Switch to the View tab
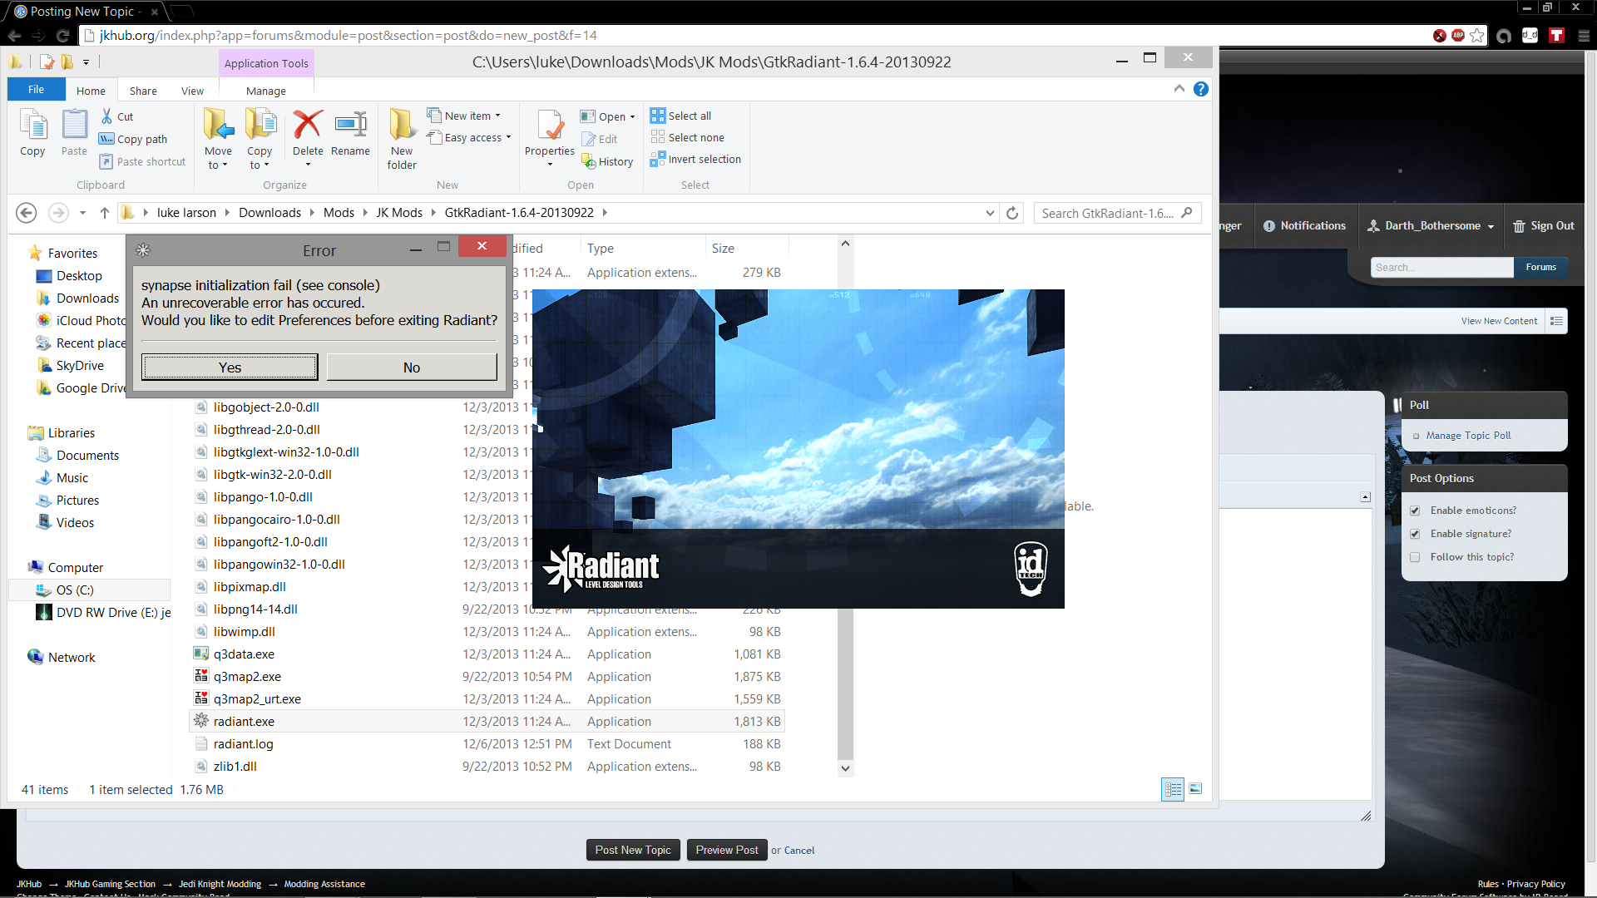 (192, 91)
